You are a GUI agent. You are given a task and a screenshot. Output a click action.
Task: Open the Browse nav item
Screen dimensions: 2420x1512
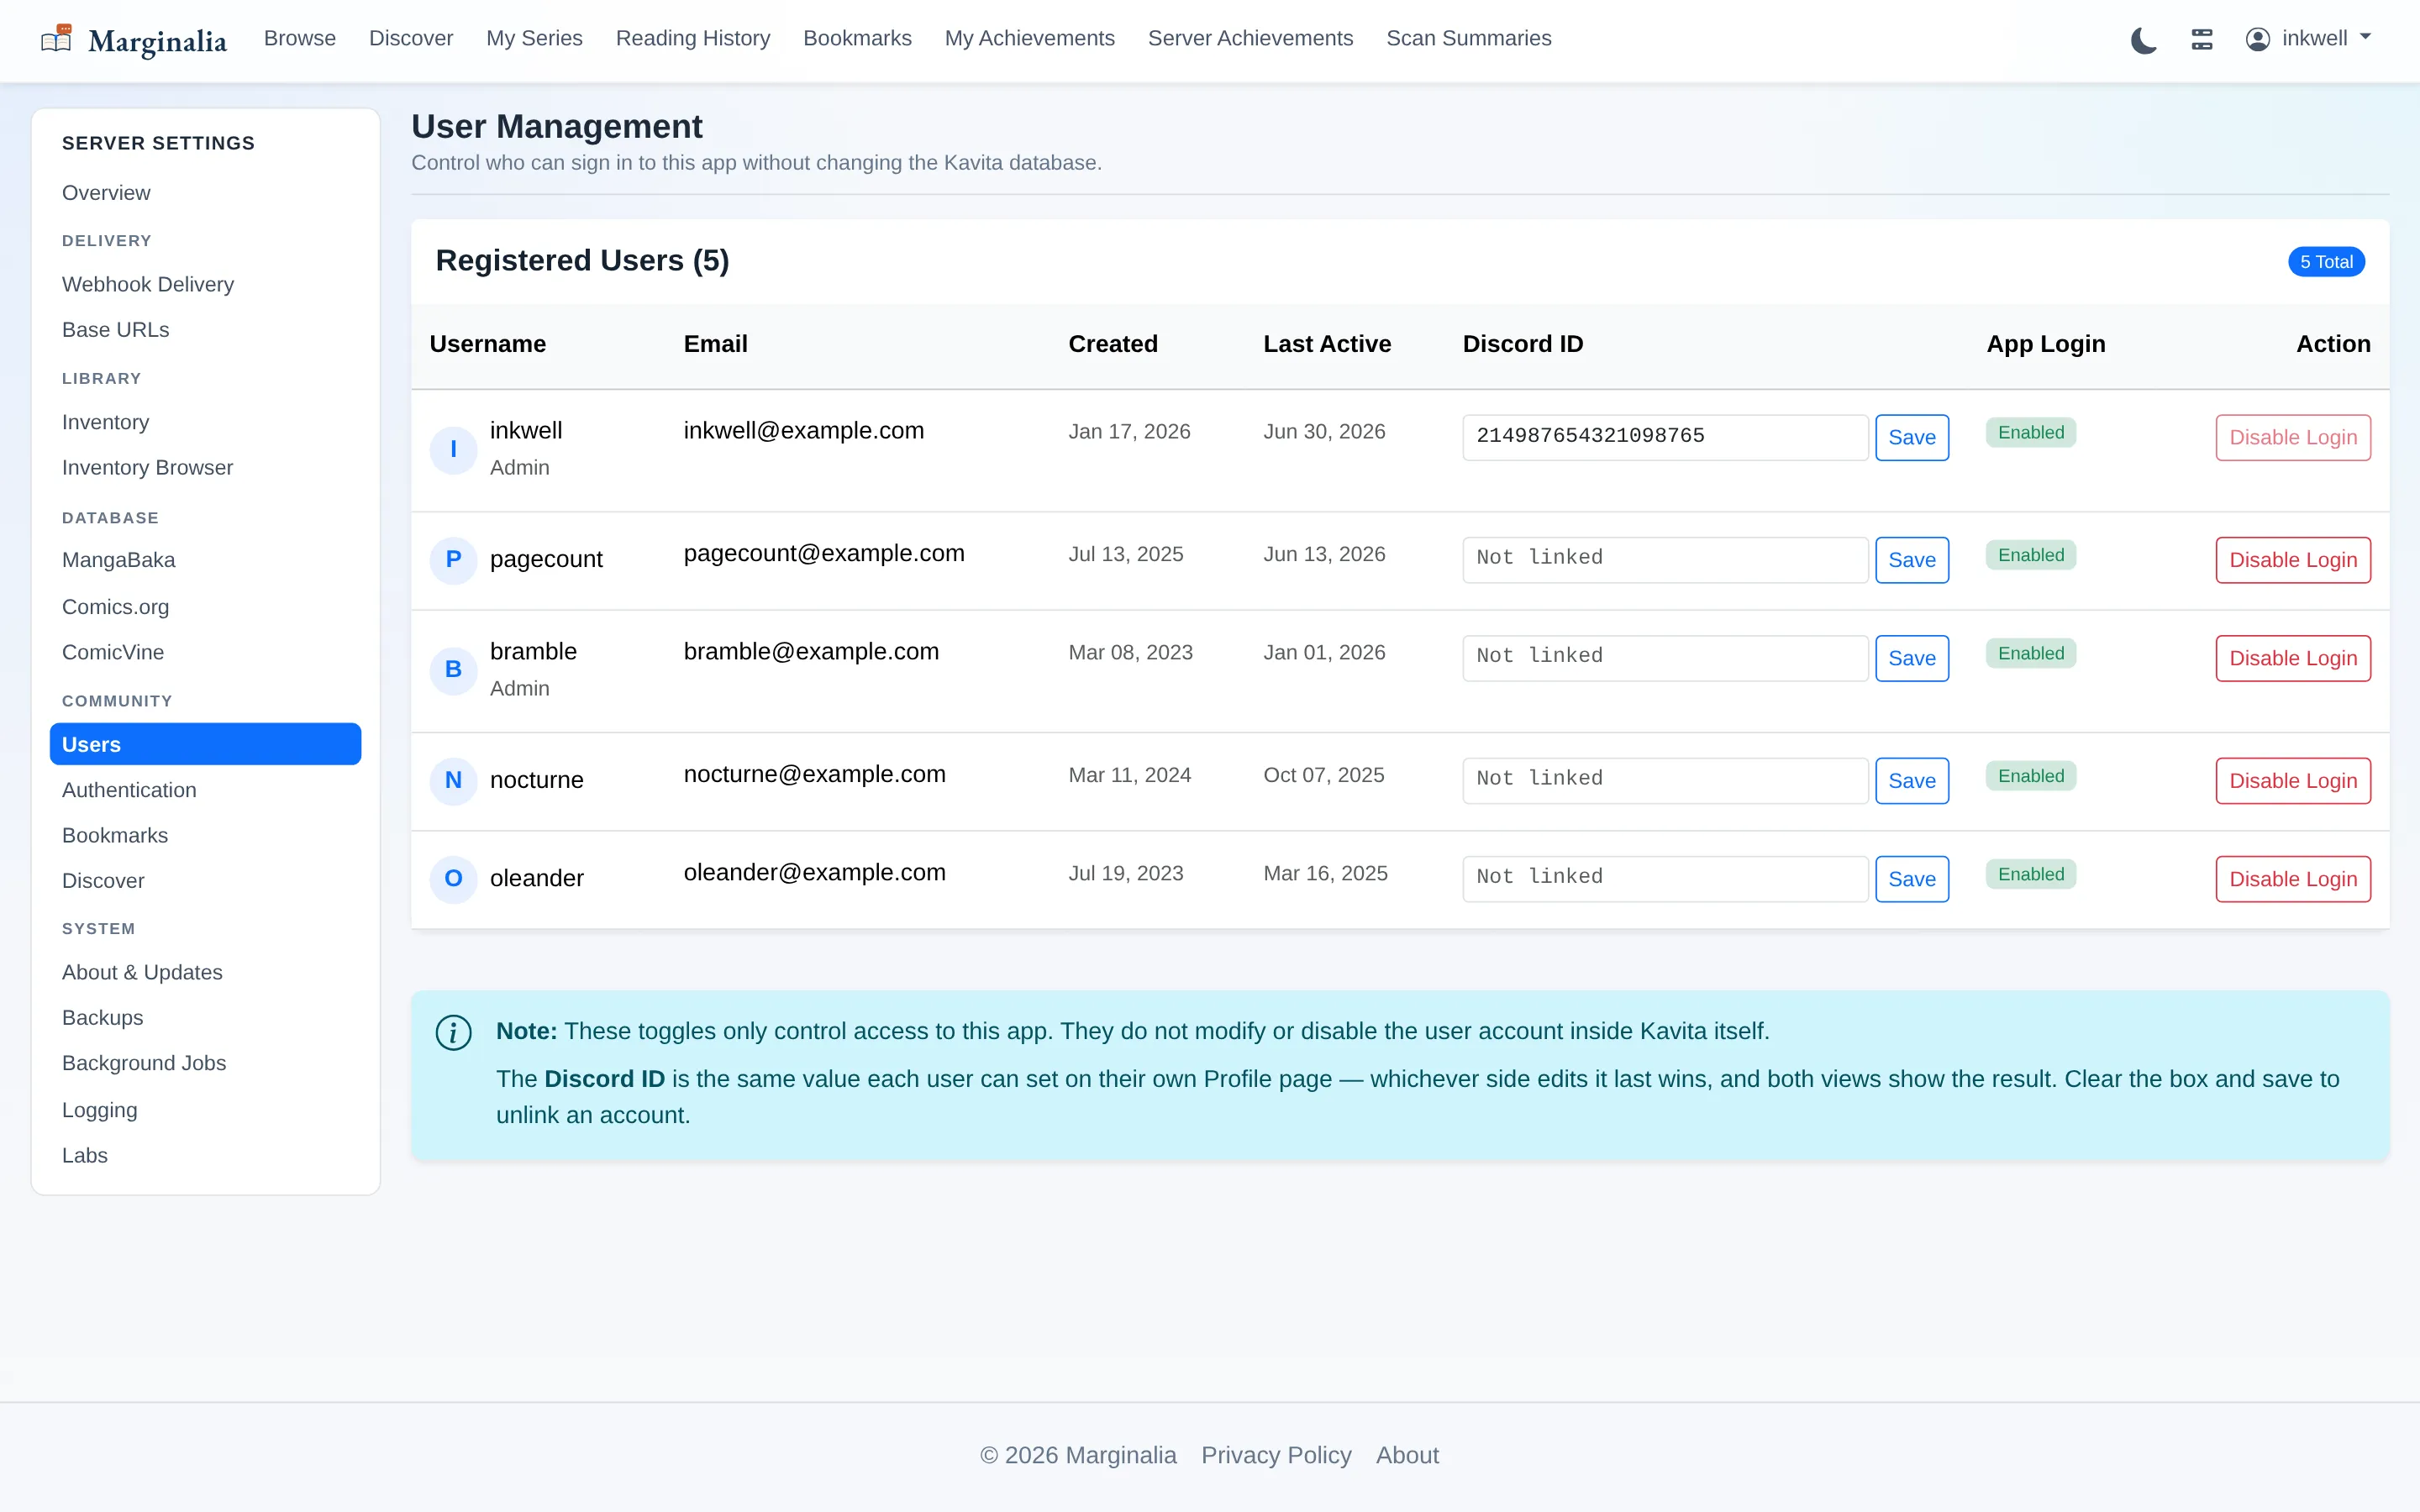300,39
